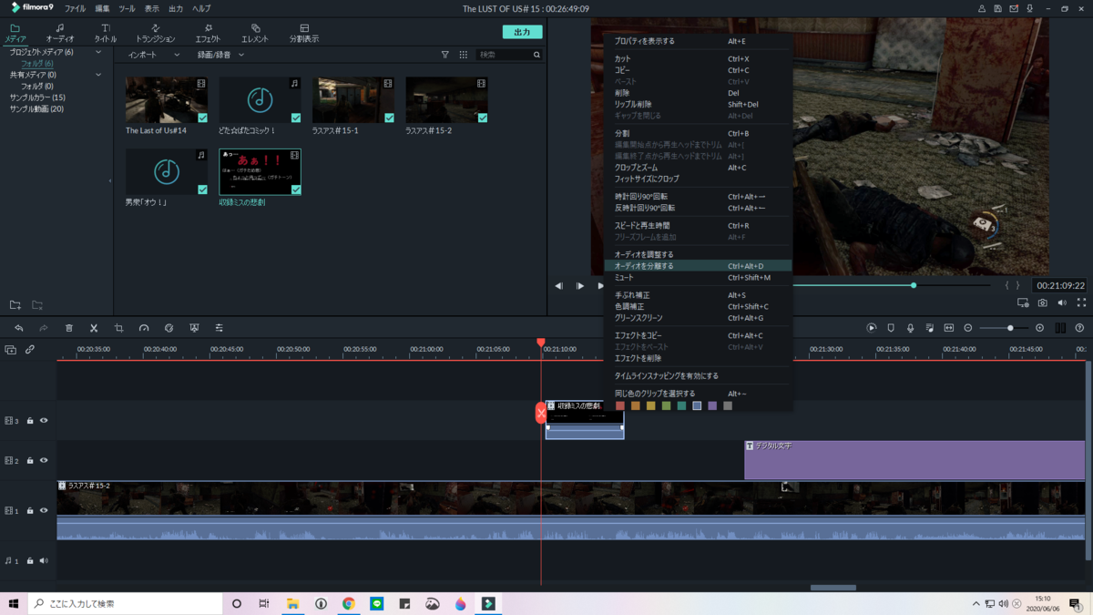This screenshot has height=615, width=1093.
Task: Click the add track icon
Action: (x=10, y=350)
